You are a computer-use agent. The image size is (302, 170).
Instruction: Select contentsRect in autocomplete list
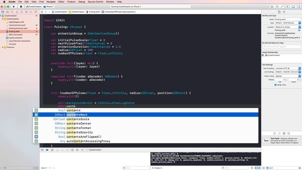[x=146, y=115]
